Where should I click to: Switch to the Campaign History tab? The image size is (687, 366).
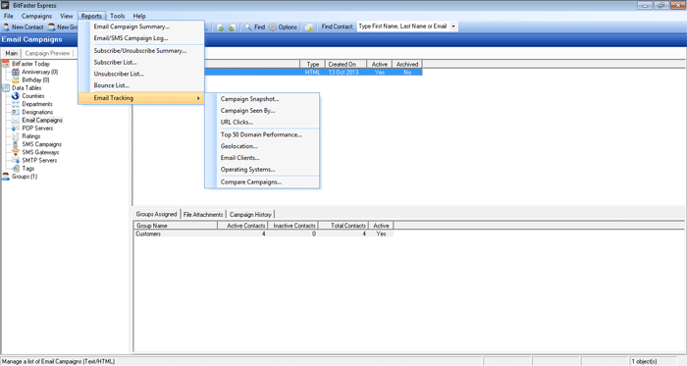pyautogui.click(x=250, y=215)
